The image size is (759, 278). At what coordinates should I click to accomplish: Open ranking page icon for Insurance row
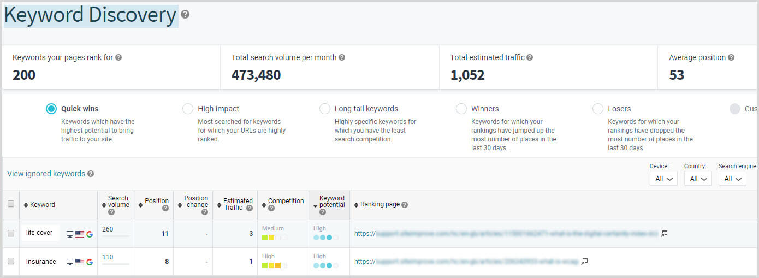[584, 262]
